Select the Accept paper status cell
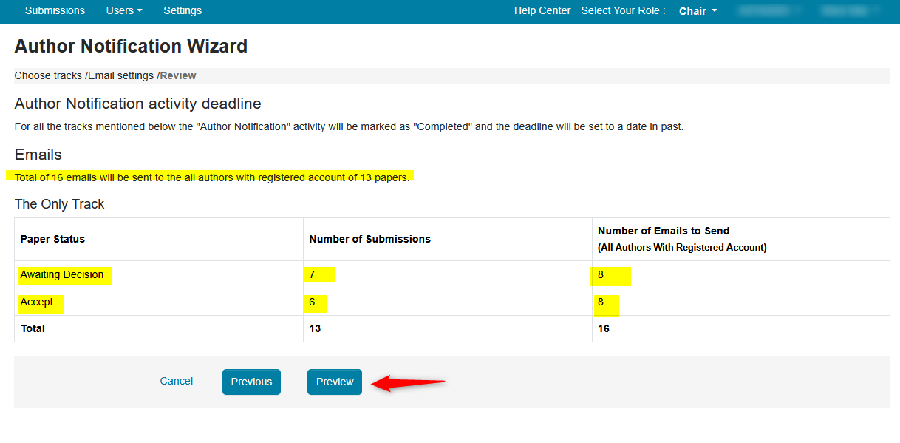 (40, 302)
